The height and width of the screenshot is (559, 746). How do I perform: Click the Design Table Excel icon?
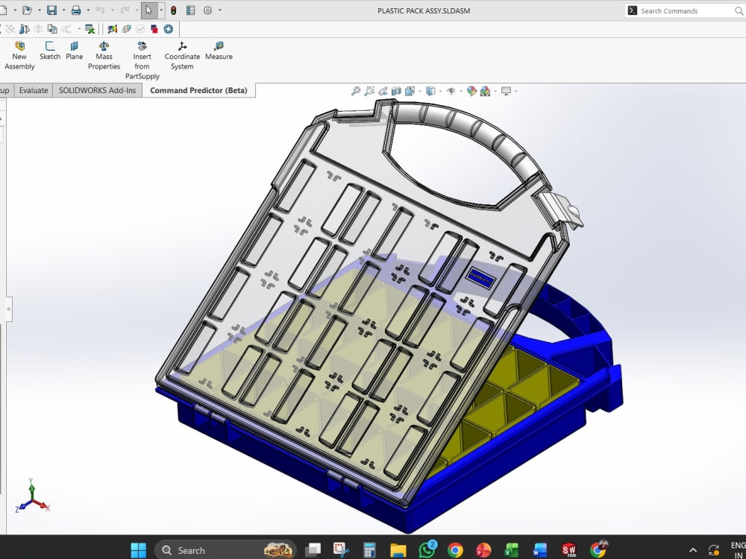point(90,29)
